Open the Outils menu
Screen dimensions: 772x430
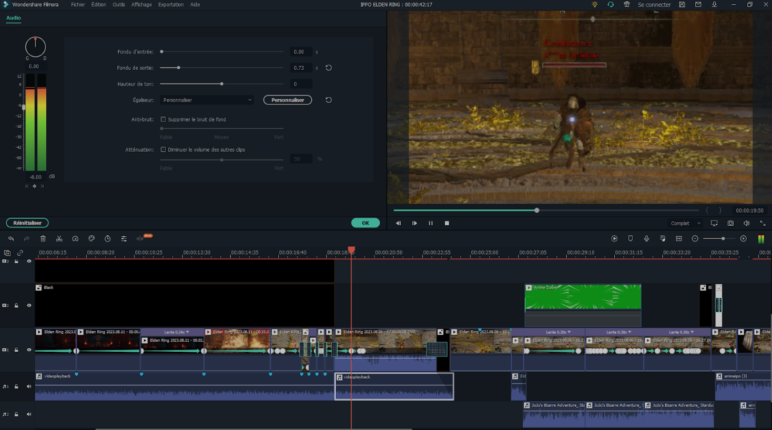(x=119, y=4)
